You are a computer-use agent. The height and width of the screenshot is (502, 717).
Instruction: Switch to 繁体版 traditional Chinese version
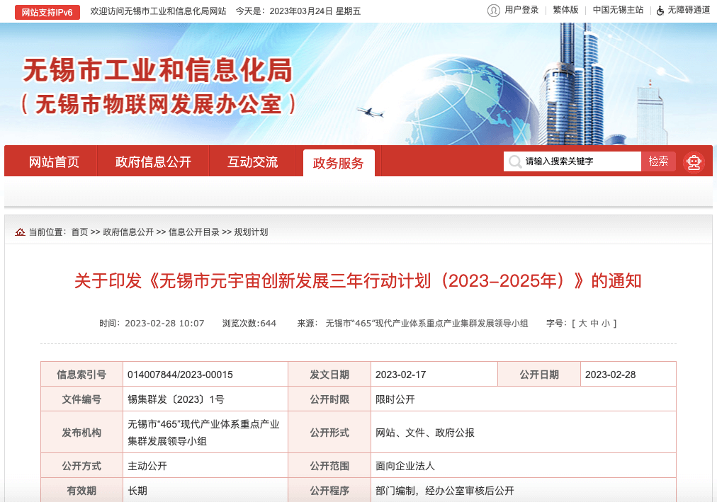click(x=565, y=10)
